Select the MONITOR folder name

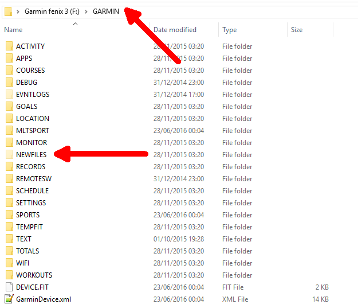[32, 143]
